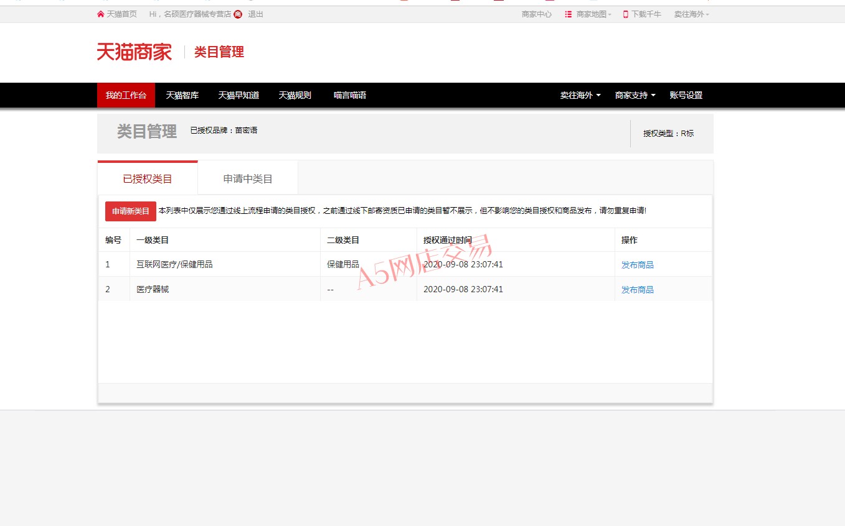The width and height of the screenshot is (845, 526).
Task: Click 下载千牛 link
Action: click(x=646, y=14)
